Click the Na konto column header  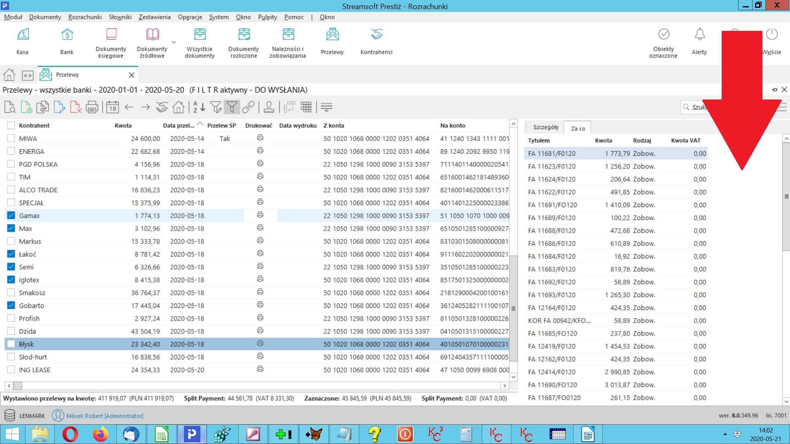point(453,125)
